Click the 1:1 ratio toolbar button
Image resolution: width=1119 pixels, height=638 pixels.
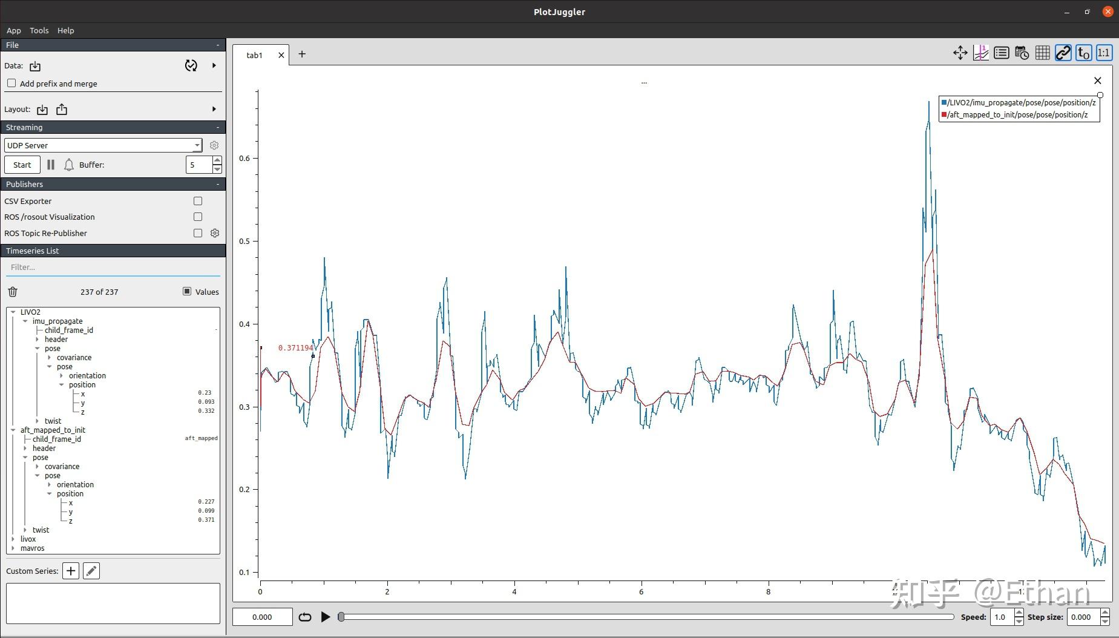pyautogui.click(x=1104, y=53)
